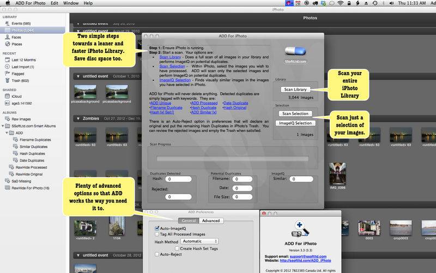The image size is (436, 273).
Task: Open the support@ssoftltd.com email link
Action: (x=308, y=256)
